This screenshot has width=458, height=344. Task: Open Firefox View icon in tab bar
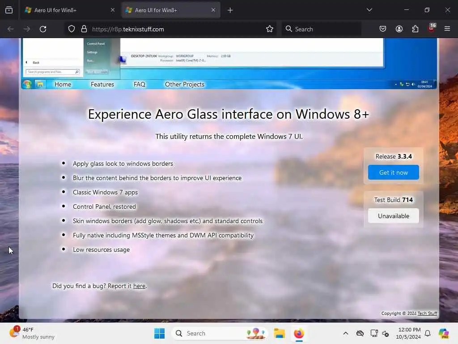coord(9,10)
